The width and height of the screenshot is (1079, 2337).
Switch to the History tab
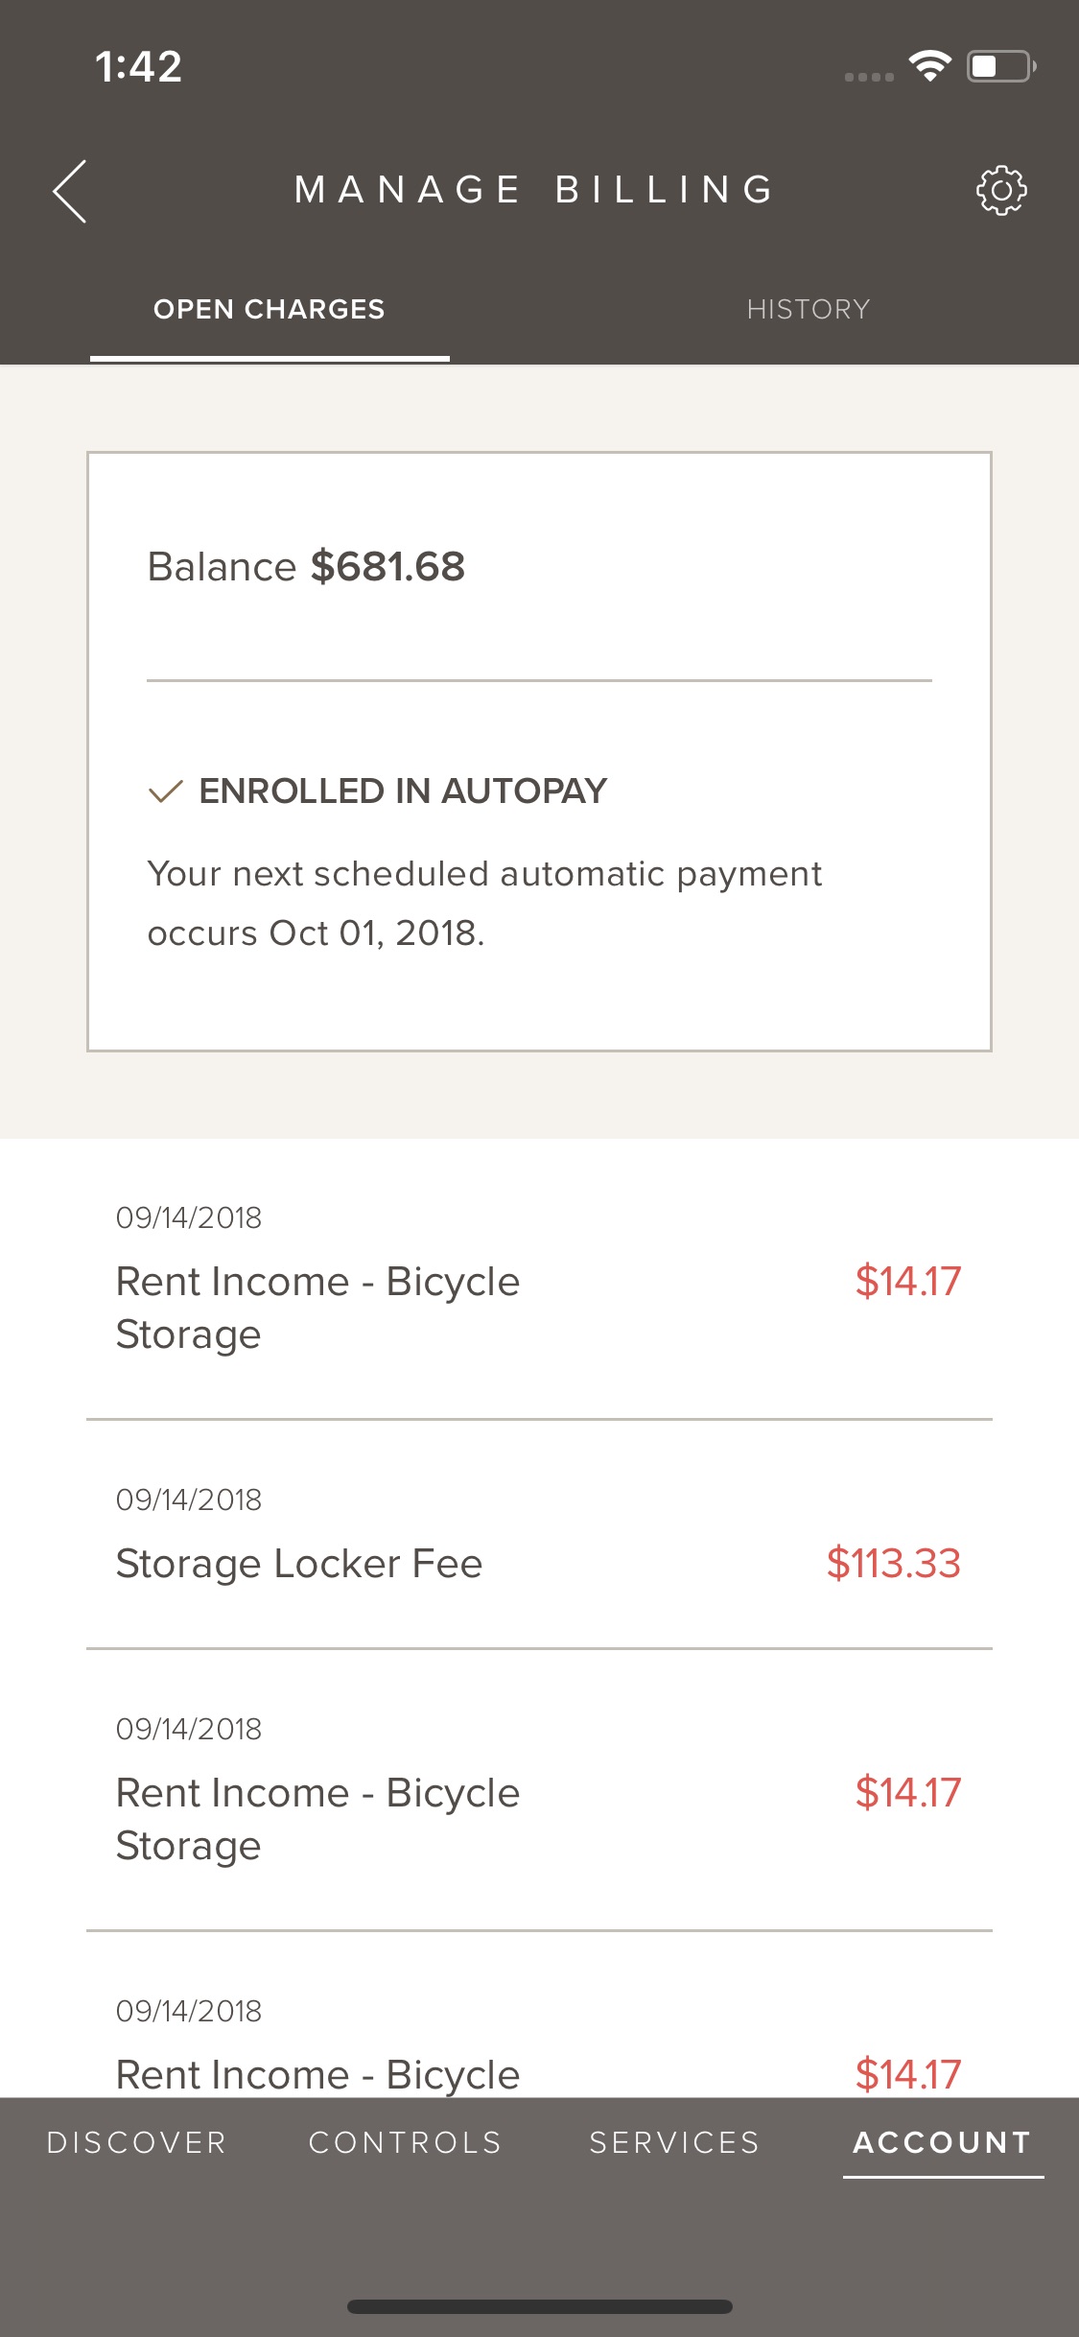pos(809,309)
